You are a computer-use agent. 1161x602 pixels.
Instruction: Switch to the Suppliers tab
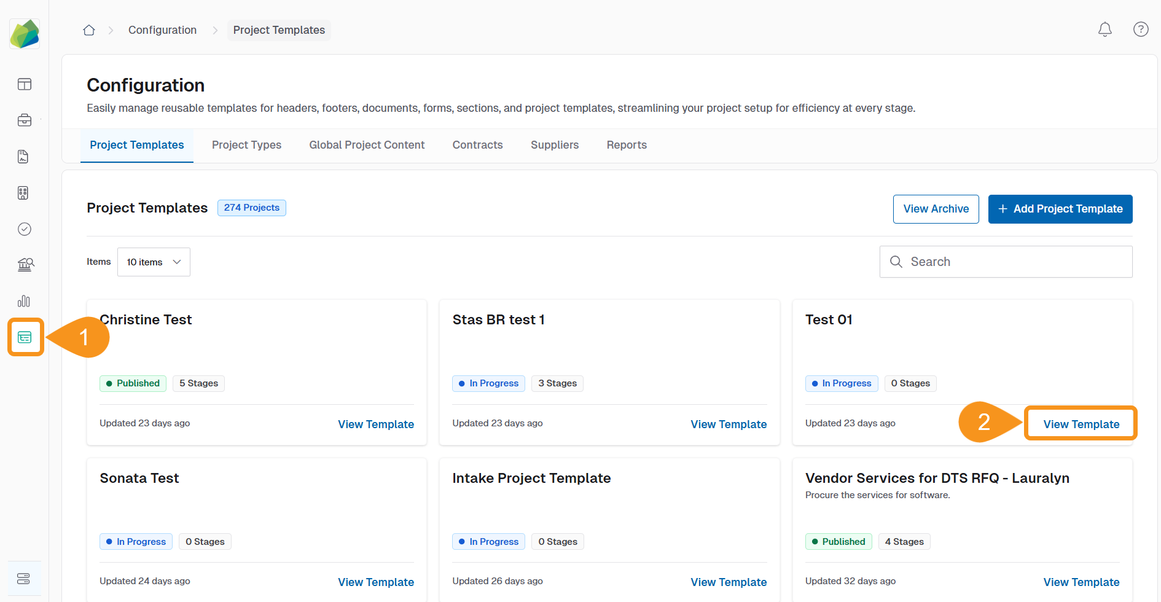(554, 145)
